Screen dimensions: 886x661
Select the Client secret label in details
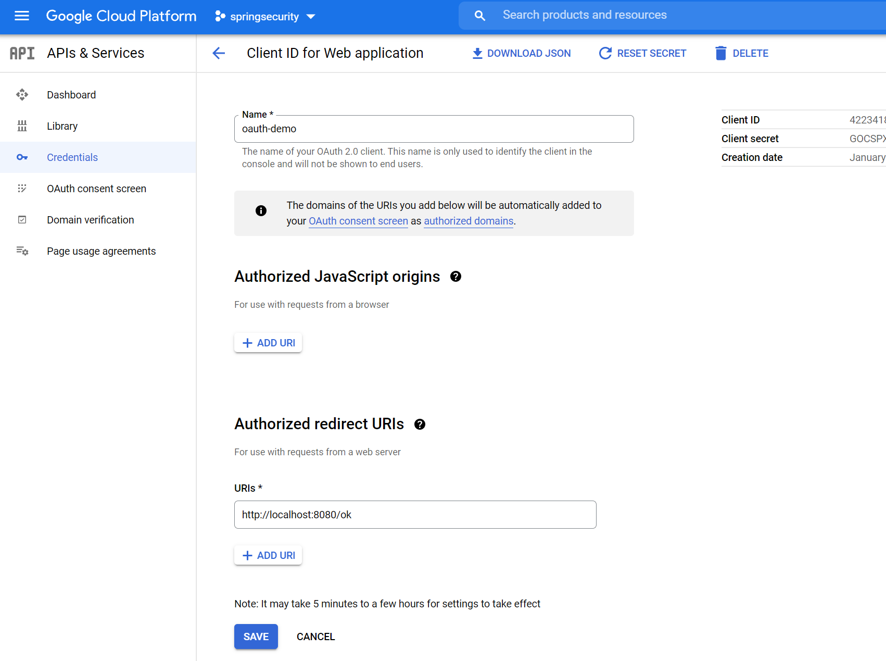pos(750,139)
